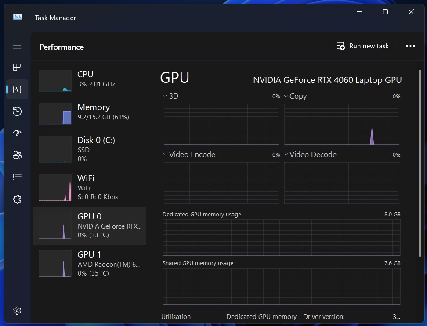Open the Processes page icon
The height and width of the screenshot is (326, 427).
(17, 67)
